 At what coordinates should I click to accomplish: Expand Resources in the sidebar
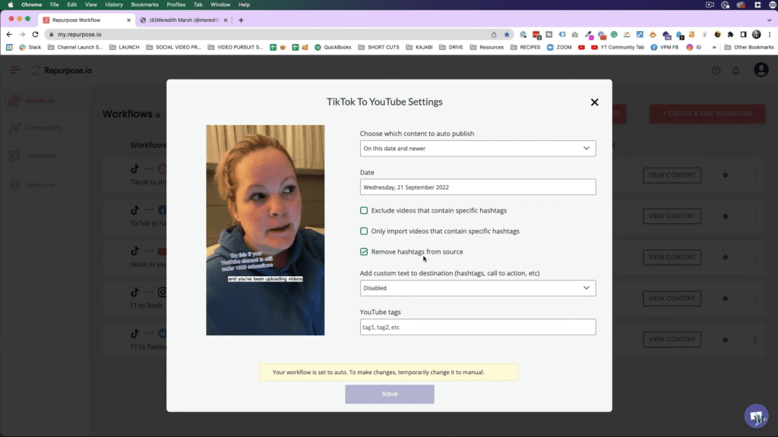[45, 185]
